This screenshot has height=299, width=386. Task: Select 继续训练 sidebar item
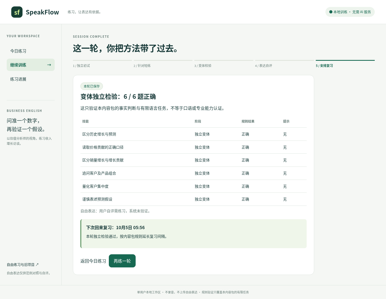click(x=31, y=65)
